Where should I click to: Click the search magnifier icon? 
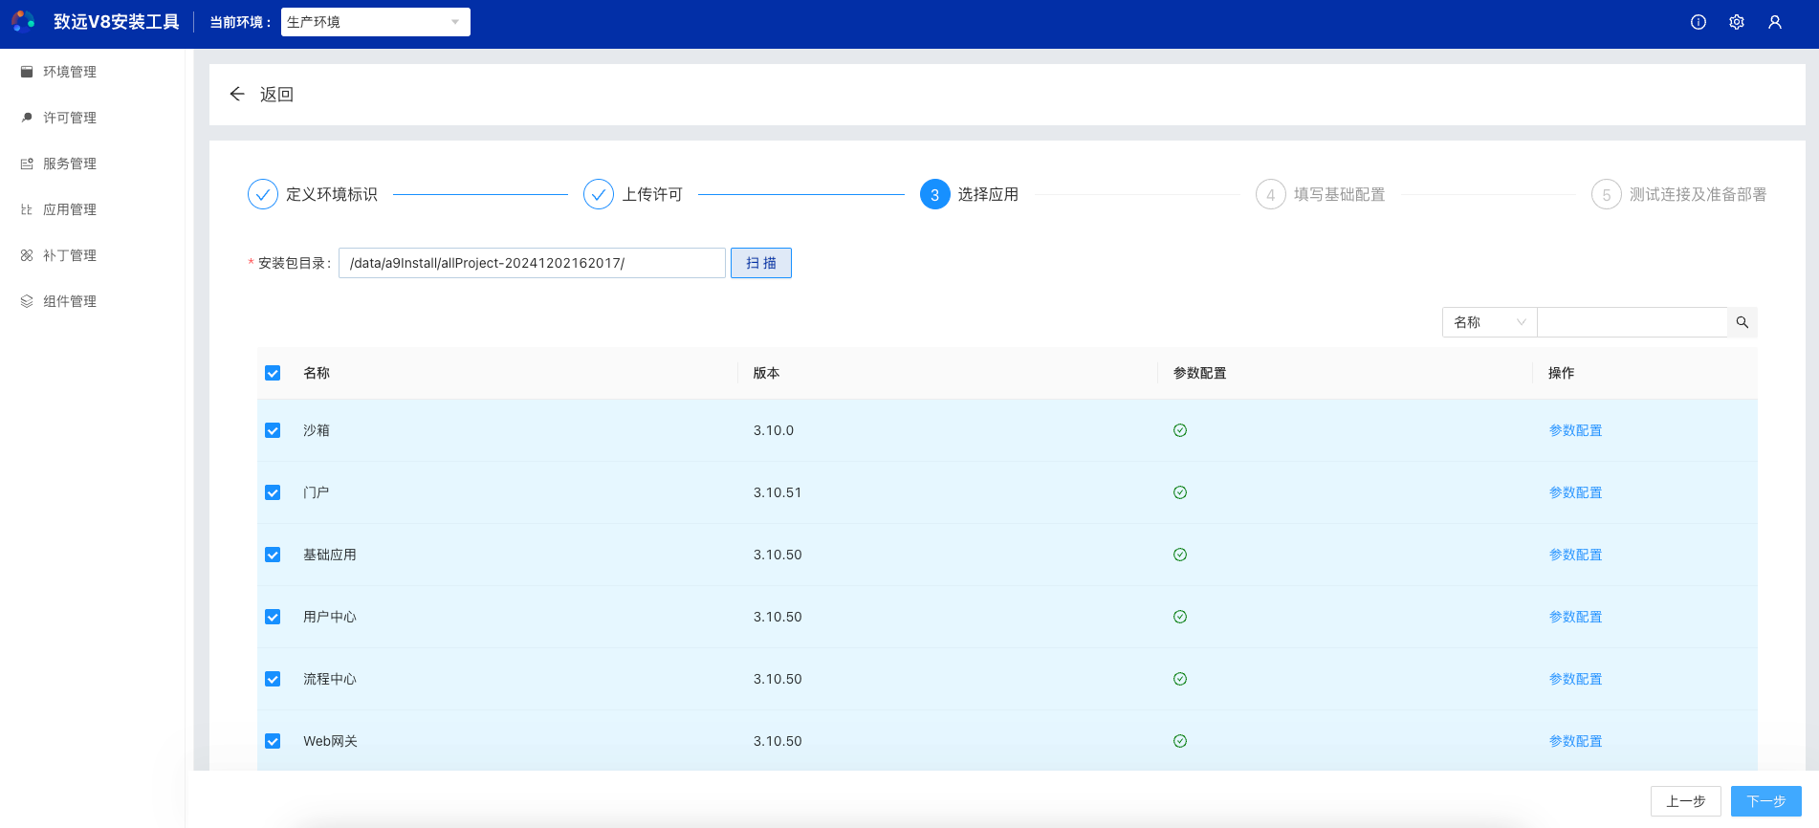[1742, 322]
